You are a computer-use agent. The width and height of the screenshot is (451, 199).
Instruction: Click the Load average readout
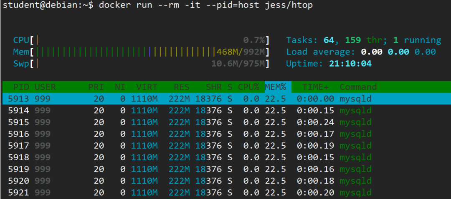coord(361,52)
